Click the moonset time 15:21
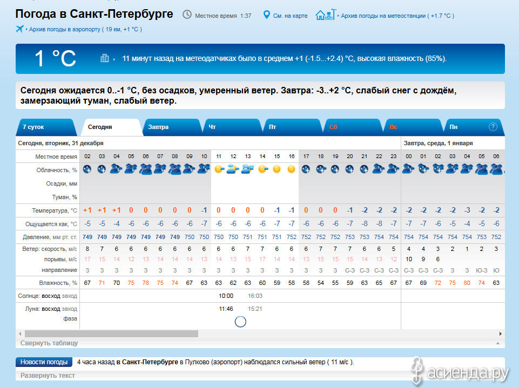519x388 pixels. click(x=255, y=309)
